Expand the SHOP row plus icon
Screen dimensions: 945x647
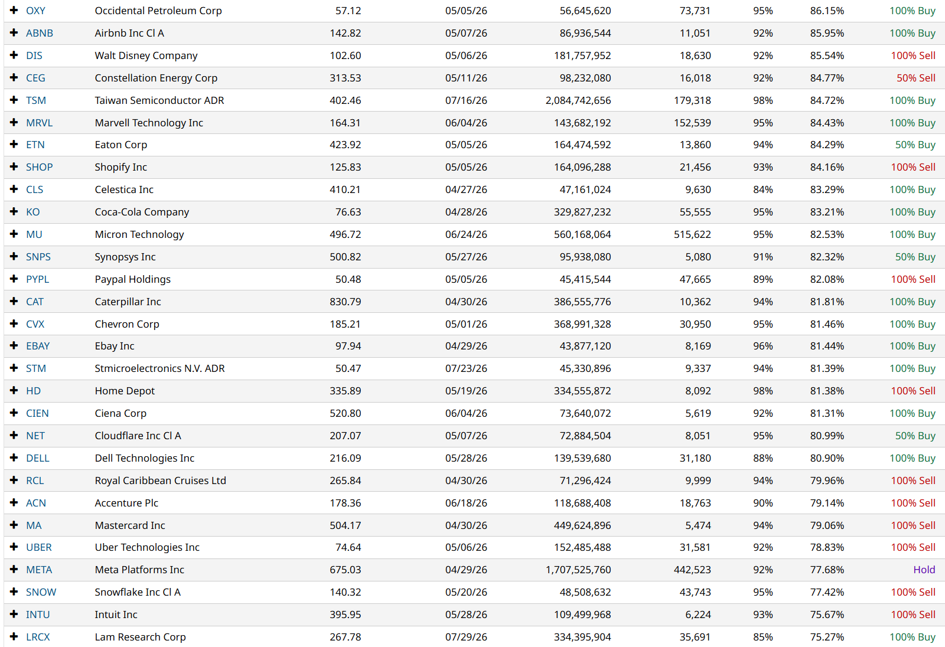[14, 167]
